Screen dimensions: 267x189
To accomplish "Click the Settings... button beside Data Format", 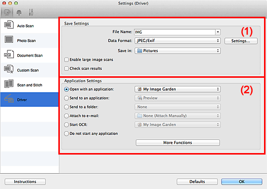I will (241, 41).
